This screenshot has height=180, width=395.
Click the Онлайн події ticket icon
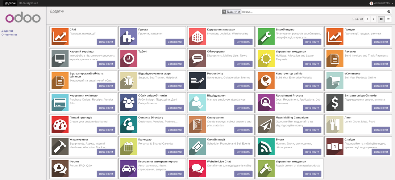click(x=197, y=146)
